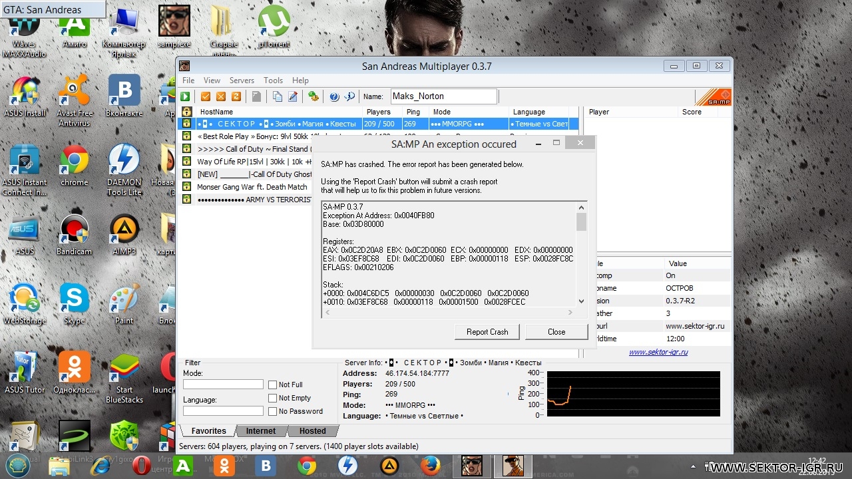Click the Mode filter input field
This screenshot has width=852, height=479.
pos(223,385)
